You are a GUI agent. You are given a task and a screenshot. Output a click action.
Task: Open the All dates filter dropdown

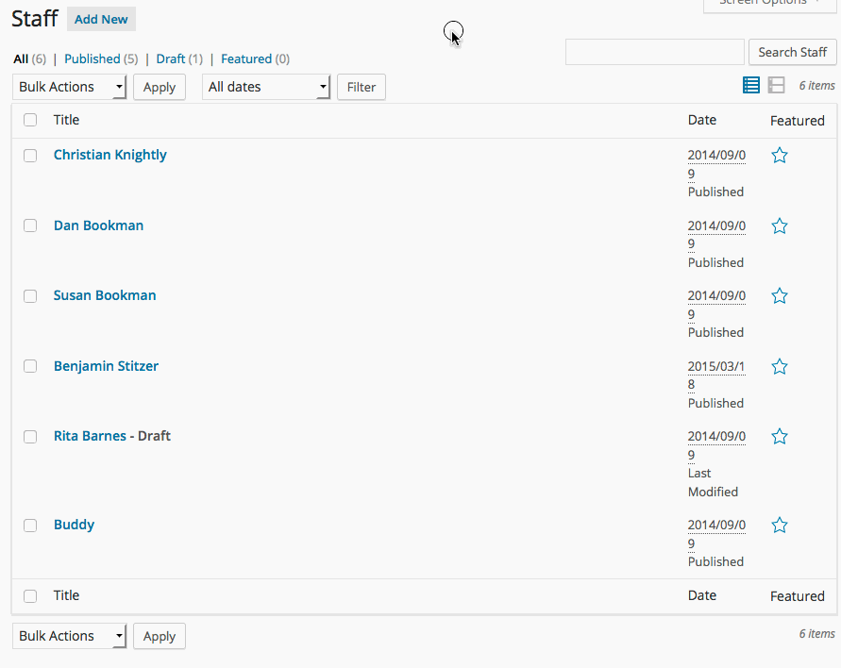point(266,87)
